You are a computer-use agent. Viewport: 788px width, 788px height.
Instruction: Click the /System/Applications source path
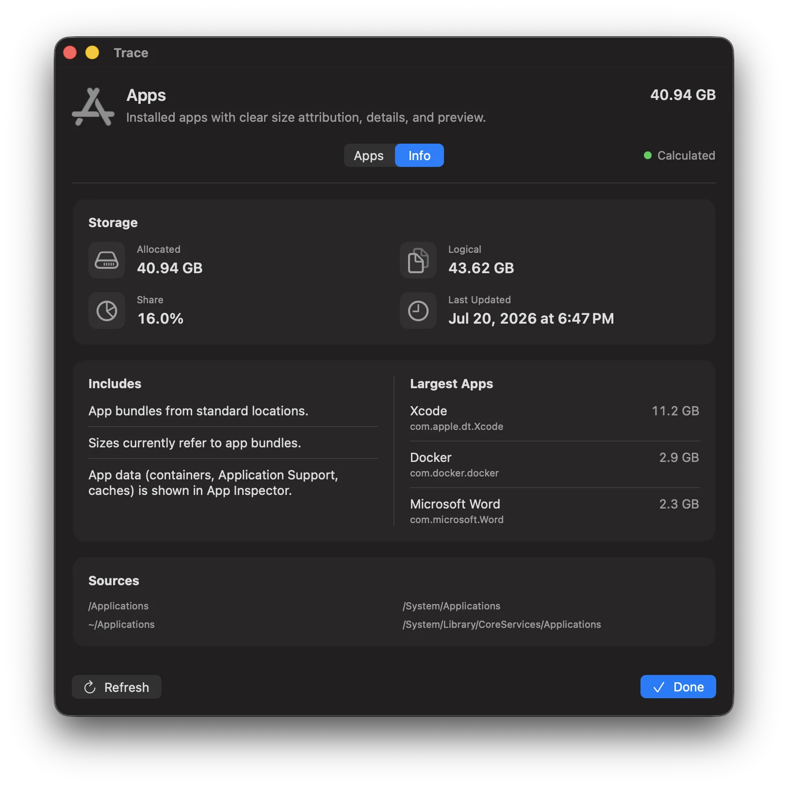[x=451, y=606]
